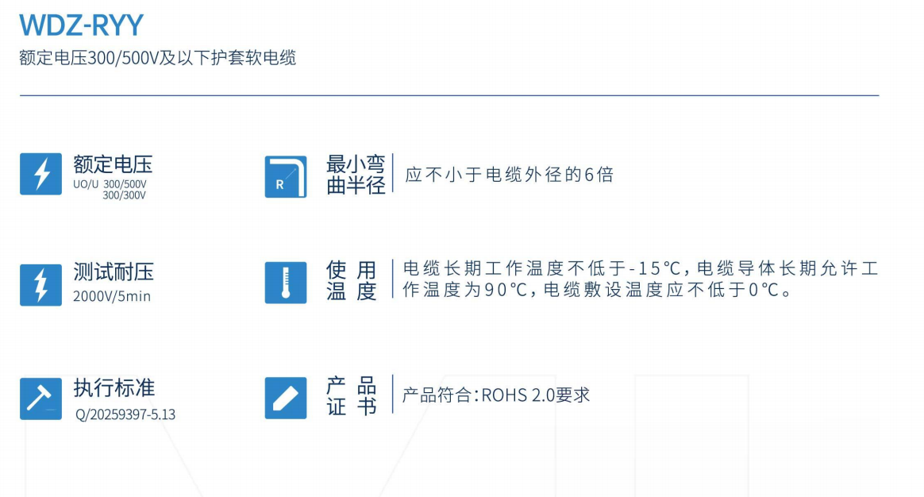Click the 2000V/5min test value

(111, 297)
